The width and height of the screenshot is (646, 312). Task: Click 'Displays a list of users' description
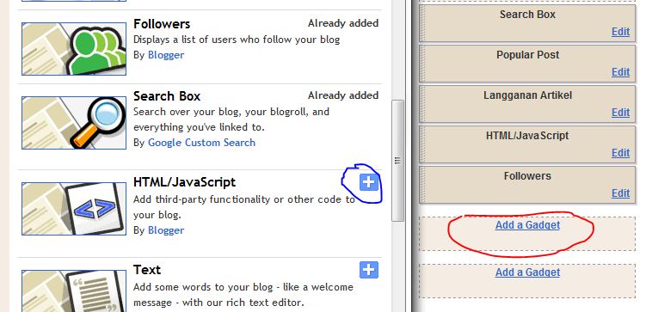point(237,40)
